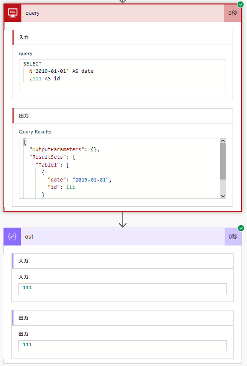Click the Query Results label
Screen dimensions: 247x366
35,131
